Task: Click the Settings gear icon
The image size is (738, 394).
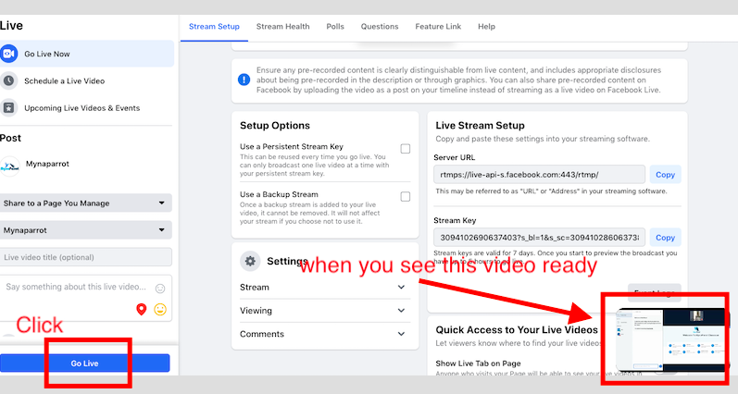Action: tap(250, 261)
